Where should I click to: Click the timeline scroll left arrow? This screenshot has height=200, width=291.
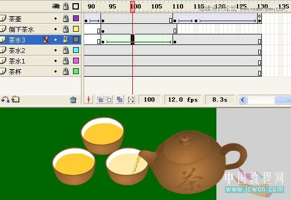coord(243,100)
